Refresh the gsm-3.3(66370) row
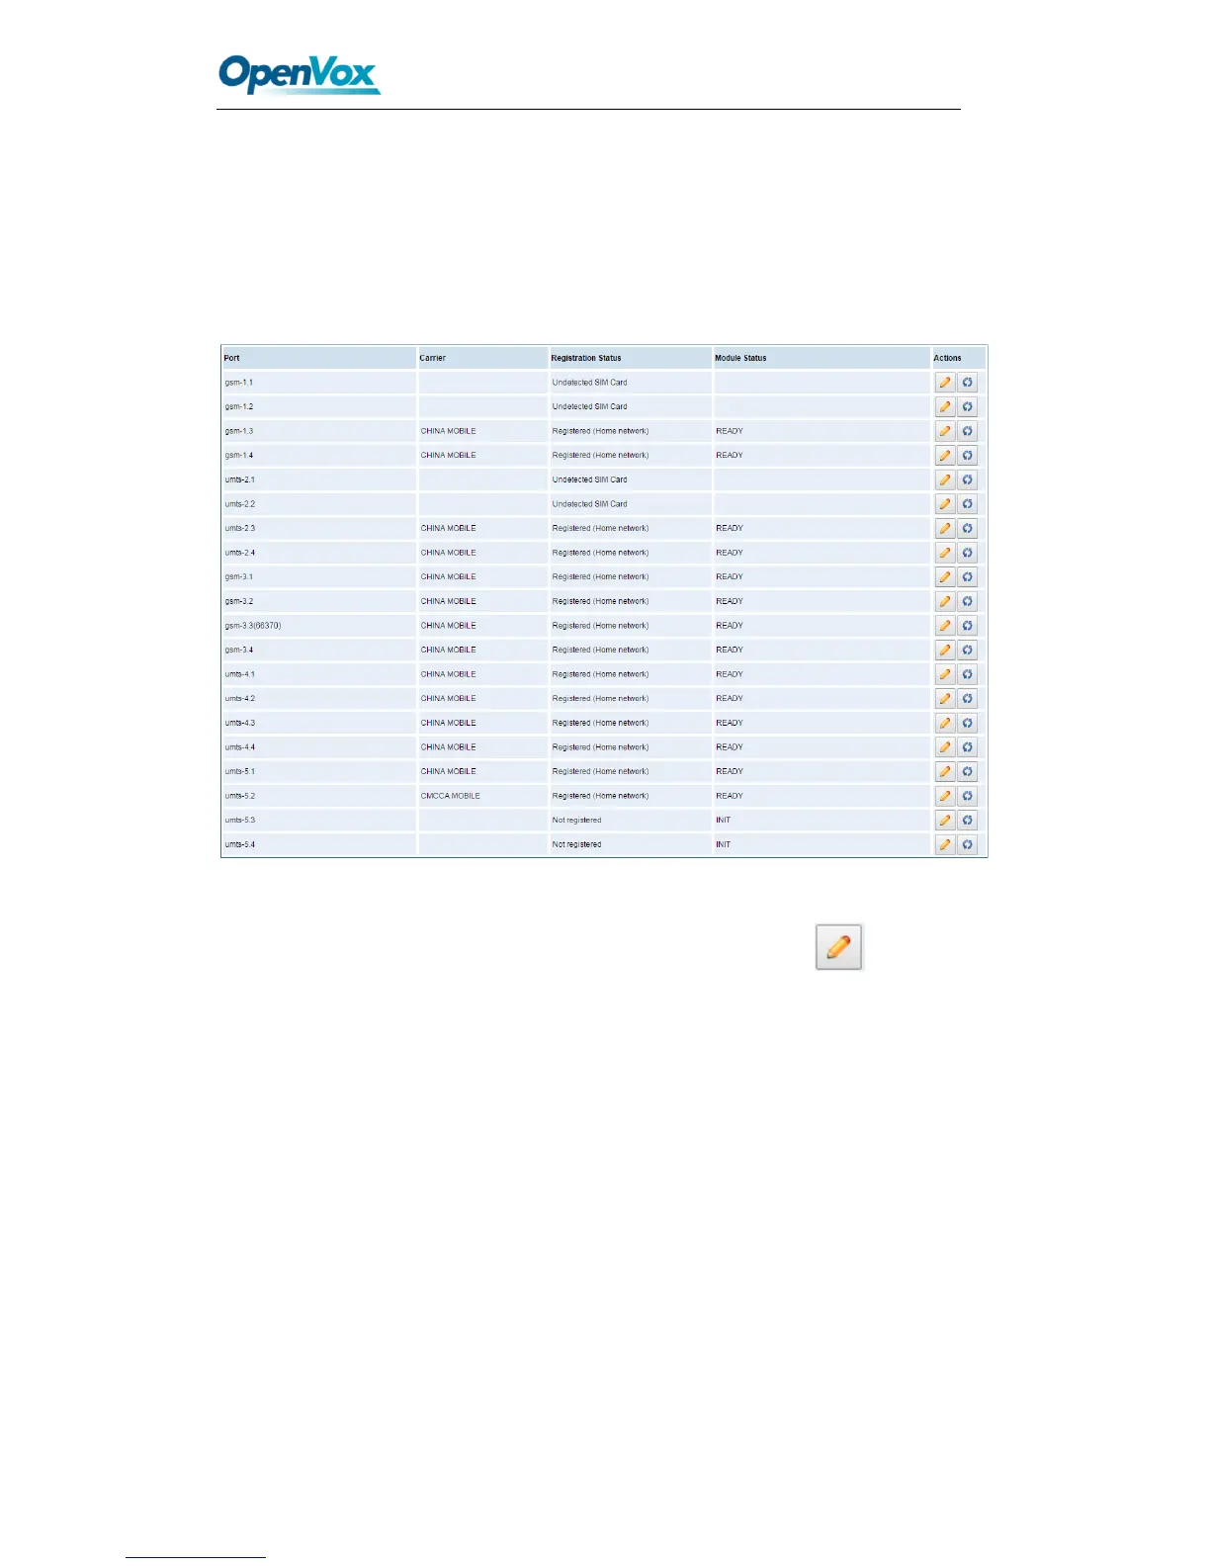 [968, 626]
